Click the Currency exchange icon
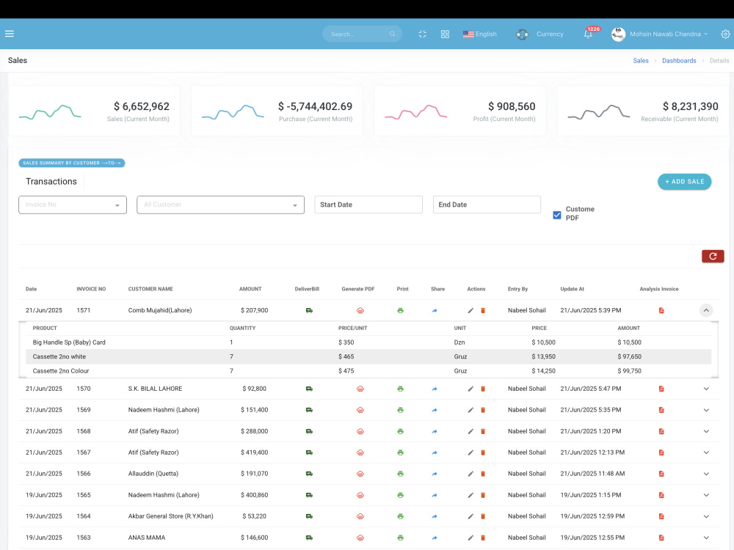The height and width of the screenshot is (550, 734). point(522,34)
